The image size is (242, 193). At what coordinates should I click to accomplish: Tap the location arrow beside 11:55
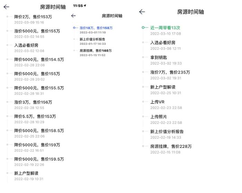click(85, 6)
